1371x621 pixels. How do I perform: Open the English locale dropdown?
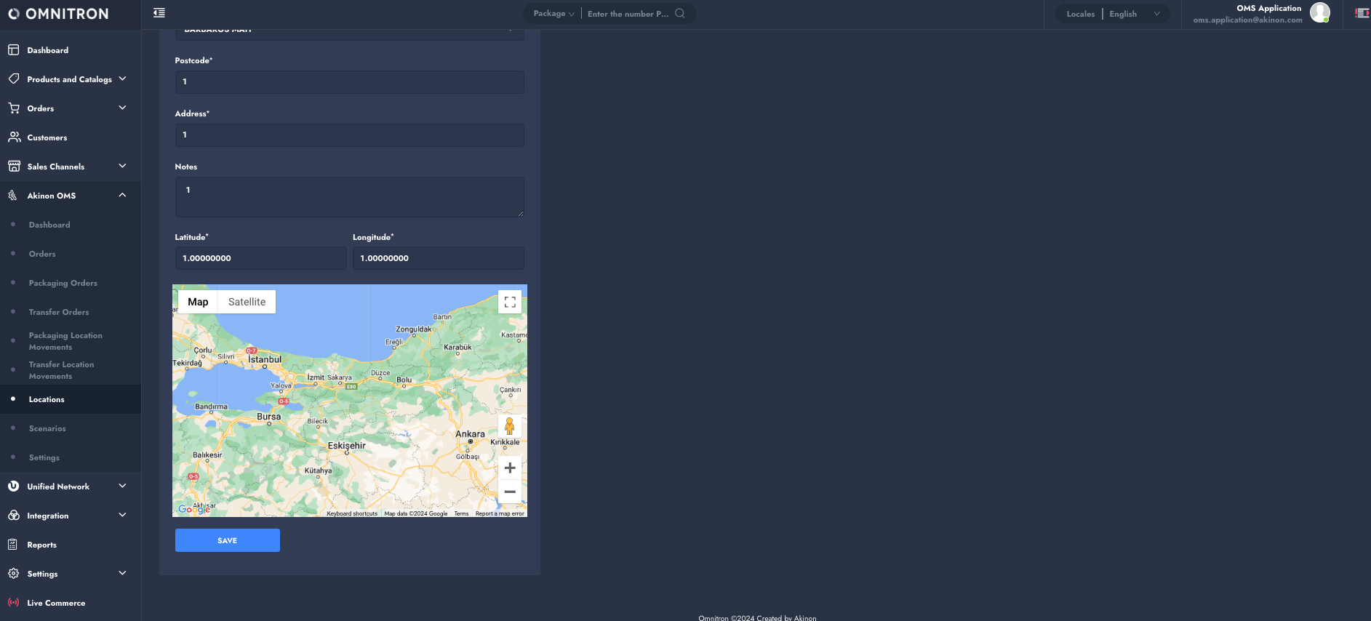(x=1134, y=14)
